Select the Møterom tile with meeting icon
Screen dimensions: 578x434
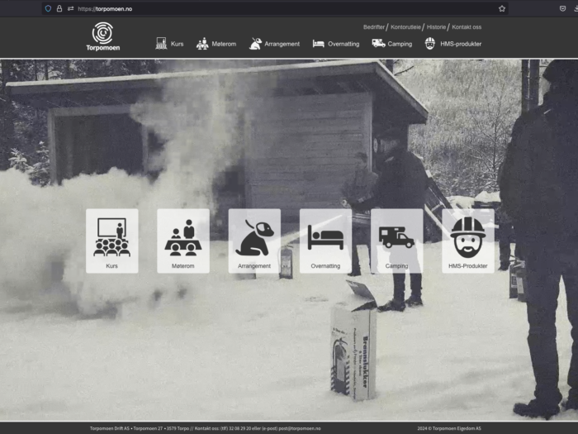pyautogui.click(x=183, y=241)
